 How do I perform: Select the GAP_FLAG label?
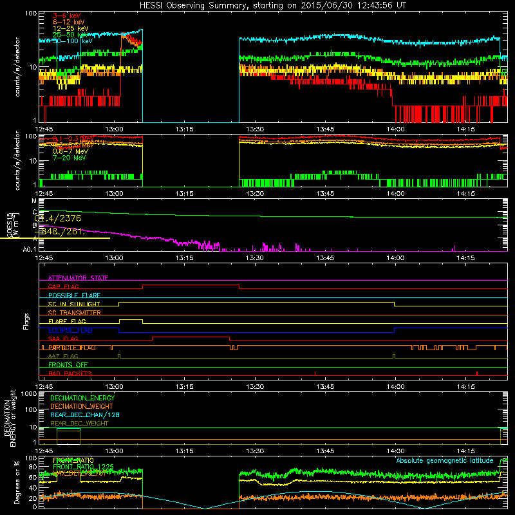[63, 286]
